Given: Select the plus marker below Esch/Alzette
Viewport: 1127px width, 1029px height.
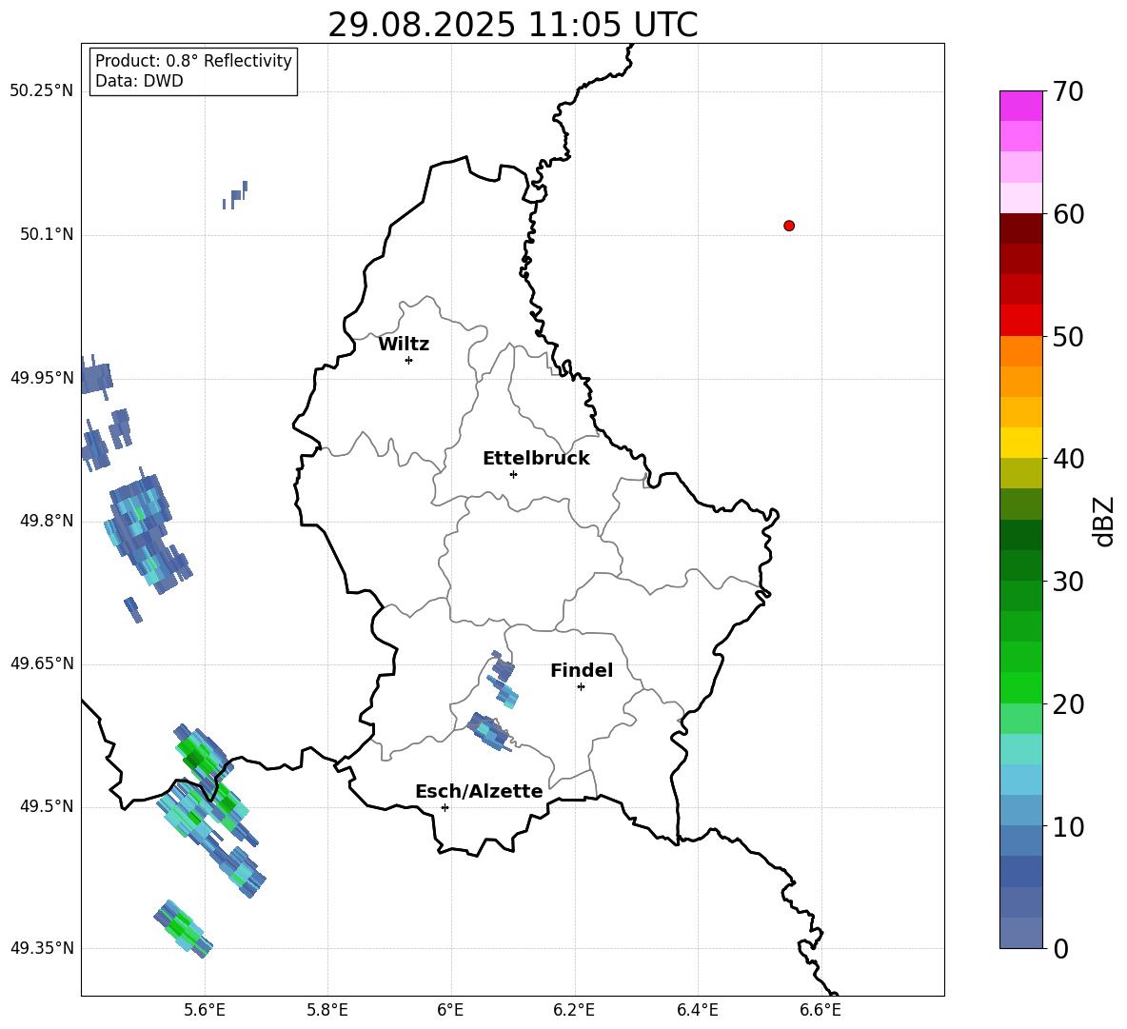Looking at the screenshot, I should coord(445,807).
